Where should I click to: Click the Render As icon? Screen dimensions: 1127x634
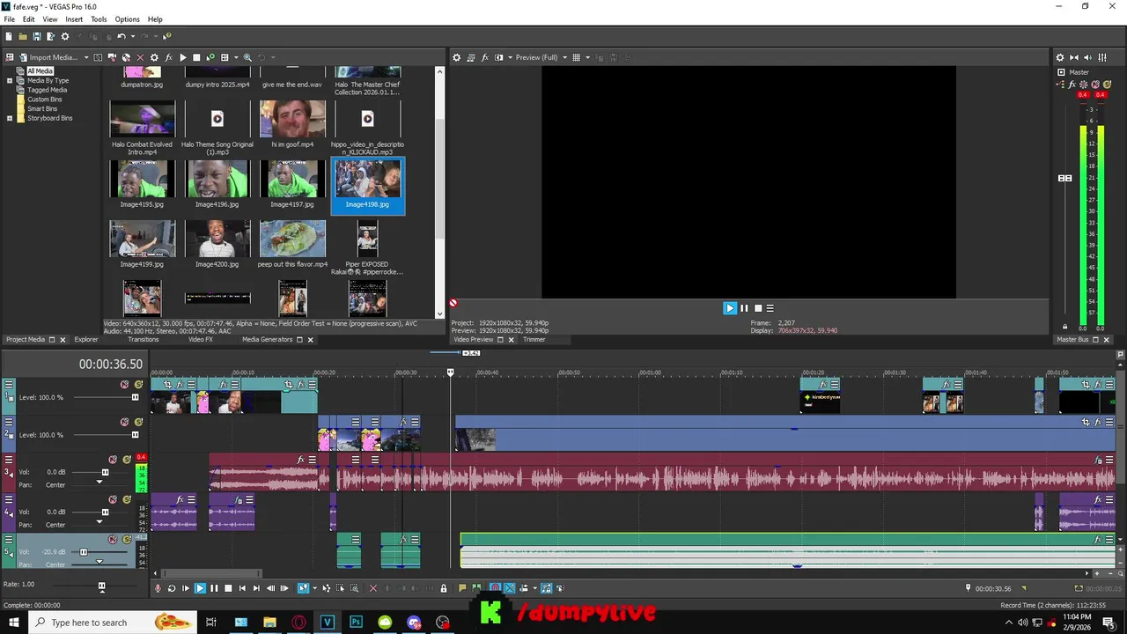click(51, 36)
